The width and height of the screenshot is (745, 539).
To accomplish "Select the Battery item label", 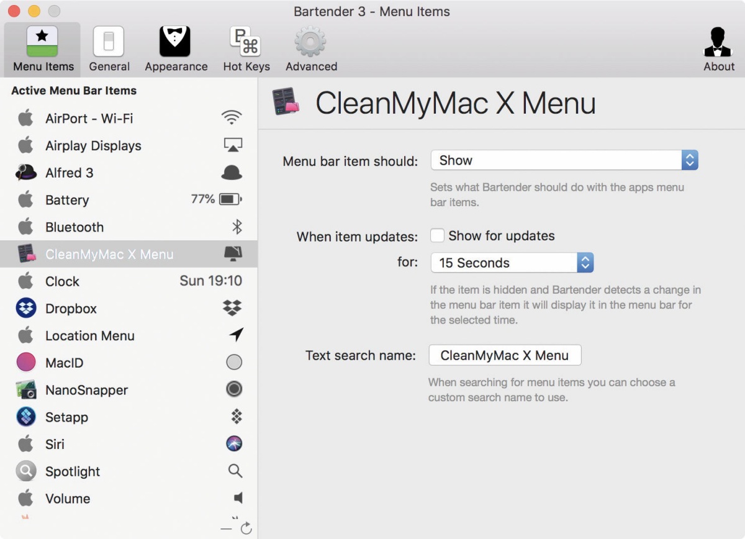I will pos(67,200).
